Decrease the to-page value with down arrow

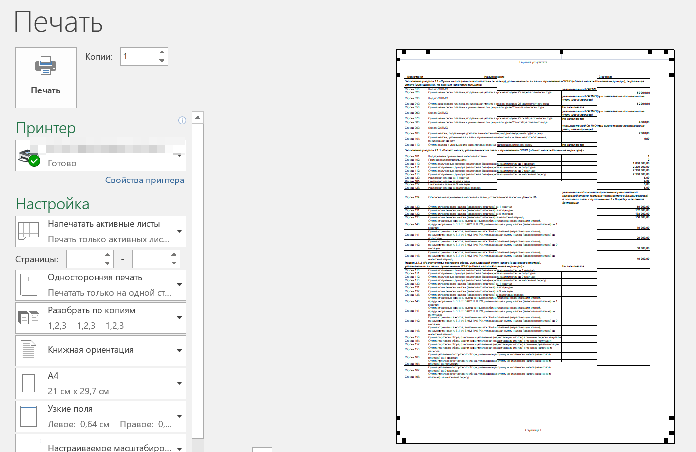click(x=174, y=263)
